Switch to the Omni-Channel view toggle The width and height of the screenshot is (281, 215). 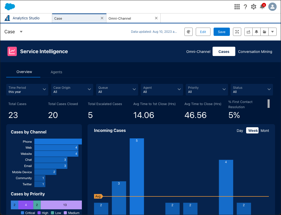[198, 52]
